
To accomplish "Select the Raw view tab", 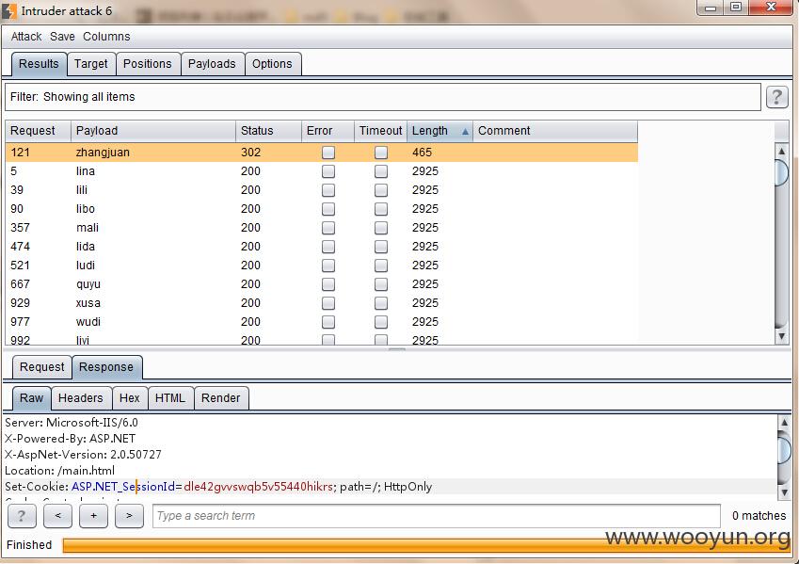I will click(32, 398).
